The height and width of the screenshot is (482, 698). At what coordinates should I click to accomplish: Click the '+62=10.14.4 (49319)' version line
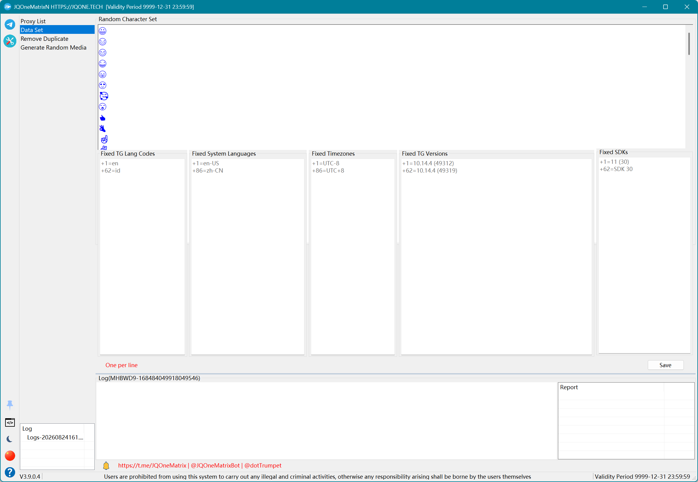tap(430, 170)
